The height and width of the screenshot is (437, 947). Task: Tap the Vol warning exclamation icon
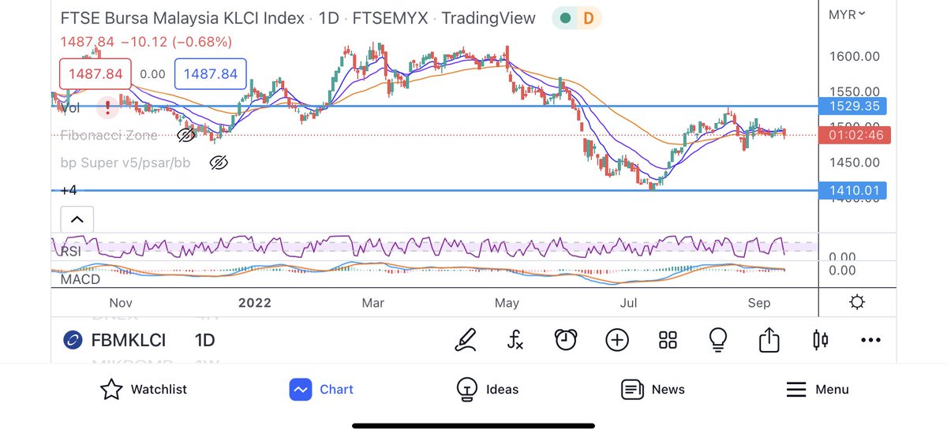click(x=107, y=108)
